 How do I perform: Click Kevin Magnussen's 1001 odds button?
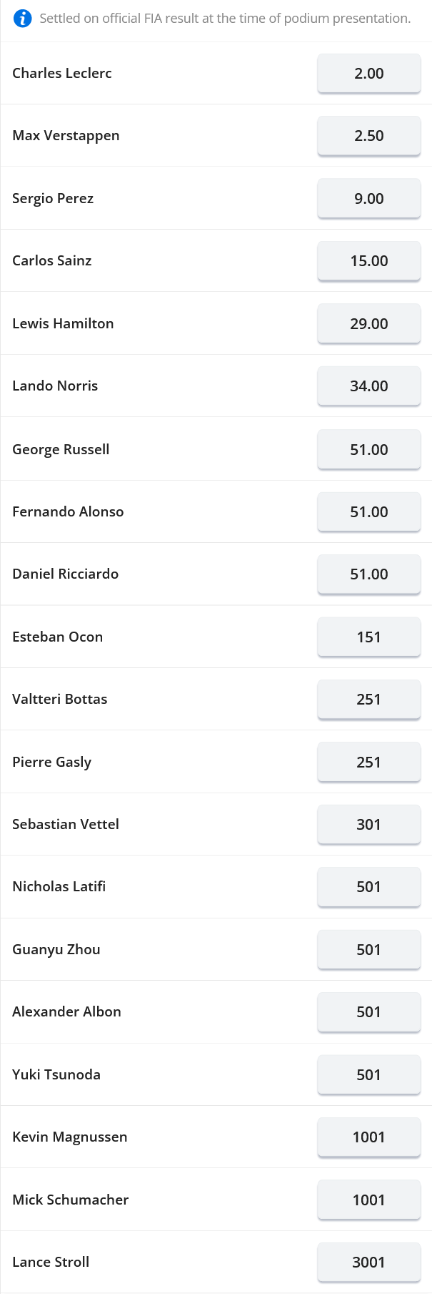coord(368,1137)
